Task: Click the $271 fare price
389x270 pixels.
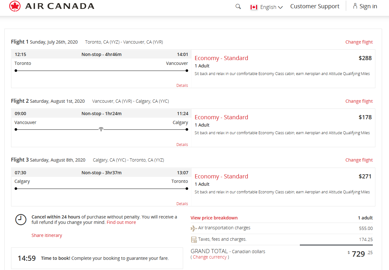Action: 365,177
